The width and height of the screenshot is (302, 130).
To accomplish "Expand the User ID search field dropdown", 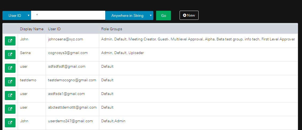I will point(17,16).
